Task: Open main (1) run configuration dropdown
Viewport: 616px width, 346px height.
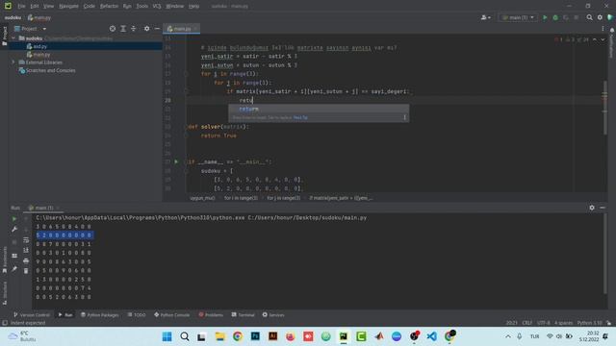Action: [x=518, y=17]
